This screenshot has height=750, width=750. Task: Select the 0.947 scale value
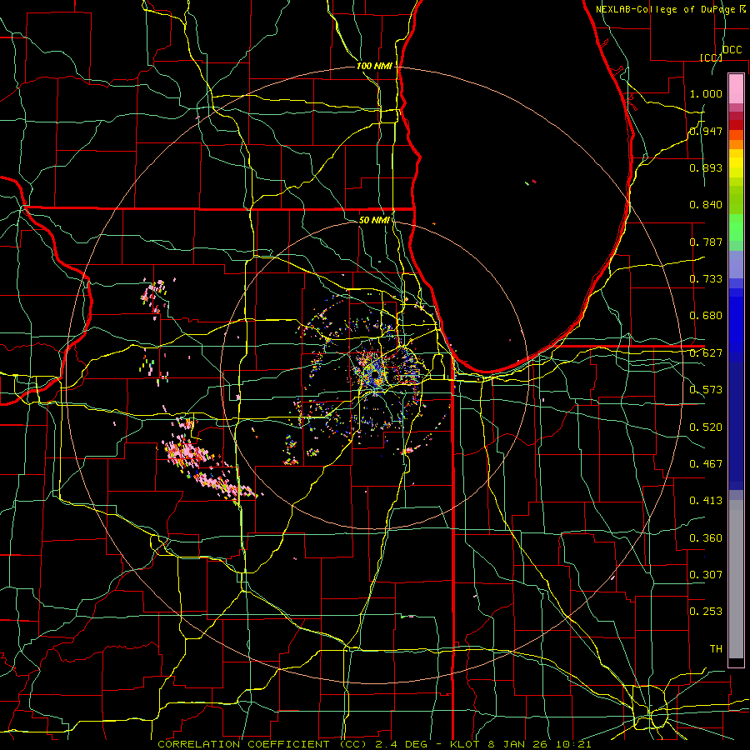[706, 131]
